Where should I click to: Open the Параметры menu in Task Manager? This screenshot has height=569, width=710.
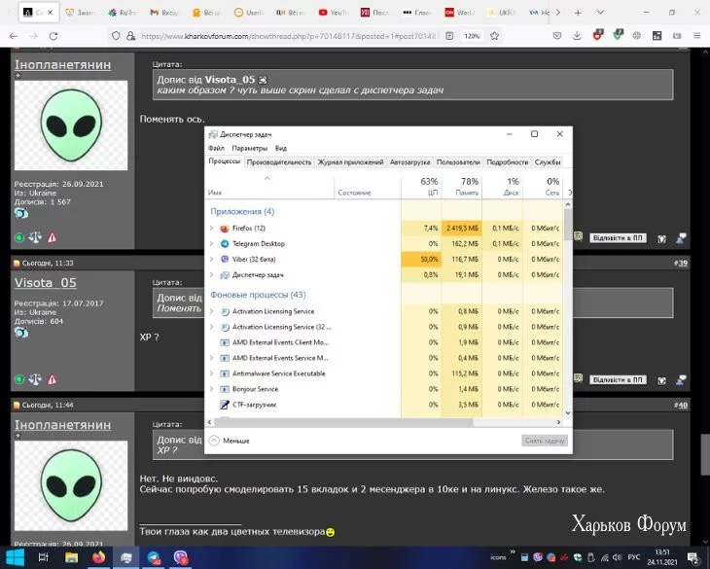[249, 148]
